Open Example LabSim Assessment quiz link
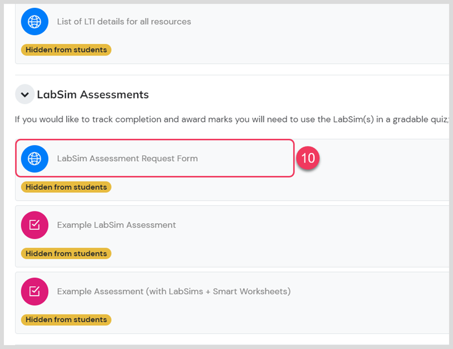The width and height of the screenshot is (453, 349). pos(117,225)
